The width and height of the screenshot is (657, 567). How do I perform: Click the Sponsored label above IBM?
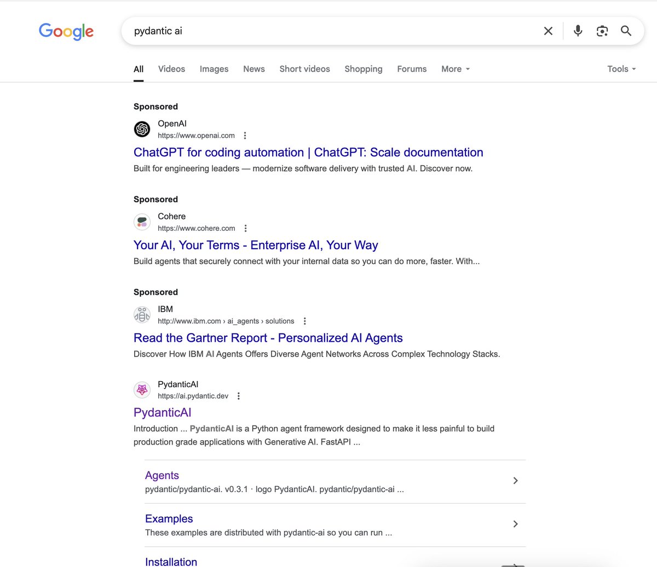(x=155, y=293)
